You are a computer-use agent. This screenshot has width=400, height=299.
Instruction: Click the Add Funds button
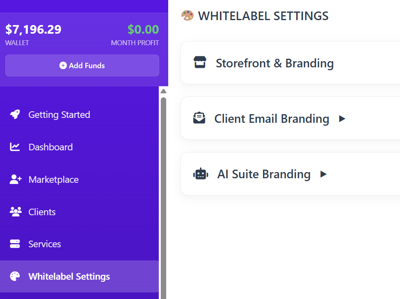tap(82, 66)
